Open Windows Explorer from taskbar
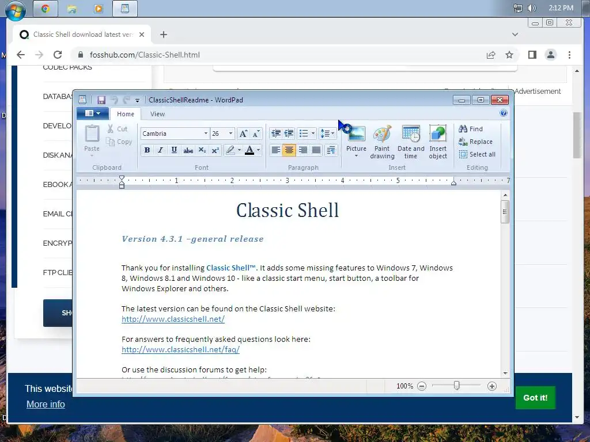590x442 pixels. pos(72,9)
